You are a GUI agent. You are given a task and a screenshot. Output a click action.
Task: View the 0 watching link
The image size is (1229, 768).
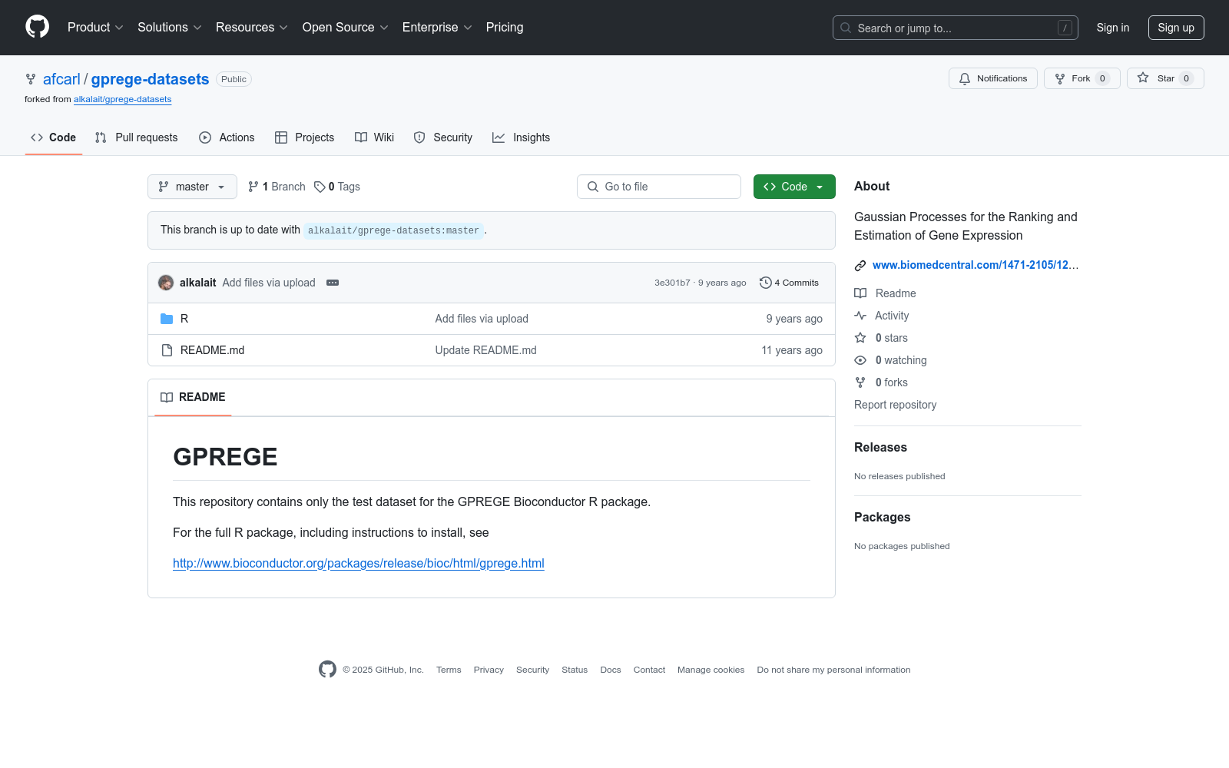coord(891,360)
